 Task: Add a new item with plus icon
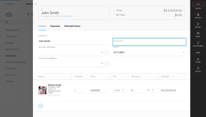(x=41, y=106)
